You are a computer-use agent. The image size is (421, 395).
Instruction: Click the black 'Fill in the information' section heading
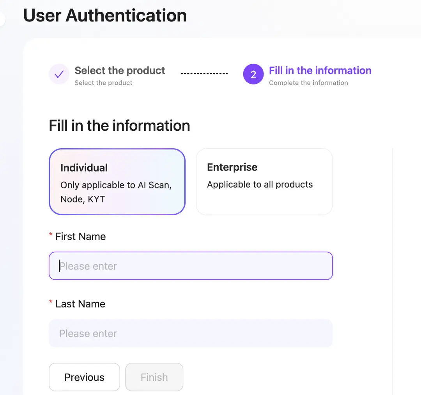[x=120, y=125]
